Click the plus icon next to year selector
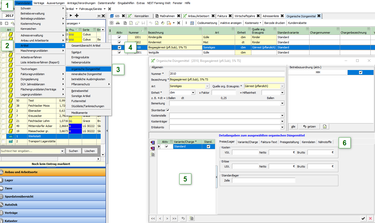This screenshot has height=223, width=375. (x=76, y=16)
